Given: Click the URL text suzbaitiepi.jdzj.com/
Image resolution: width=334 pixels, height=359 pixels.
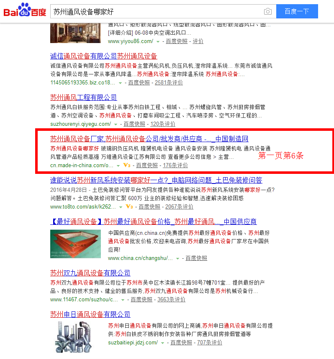Looking at the screenshot, I should [x=133, y=343].
